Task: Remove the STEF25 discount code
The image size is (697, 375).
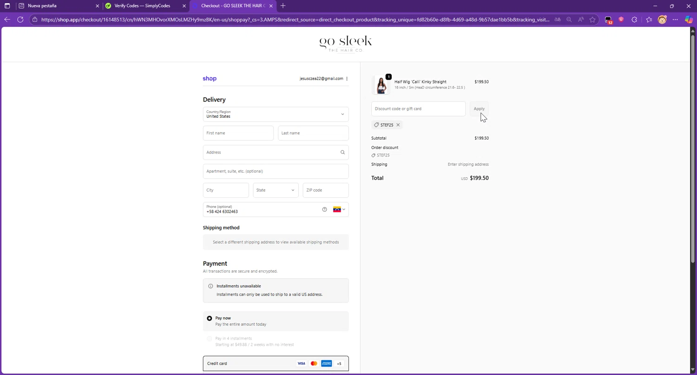Action: click(398, 125)
